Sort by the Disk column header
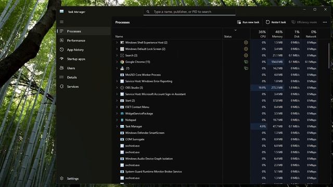Viewport: 333px width, 187px height. tap(292, 34)
